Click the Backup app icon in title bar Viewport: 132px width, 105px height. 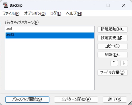click(x=6, y=5)
